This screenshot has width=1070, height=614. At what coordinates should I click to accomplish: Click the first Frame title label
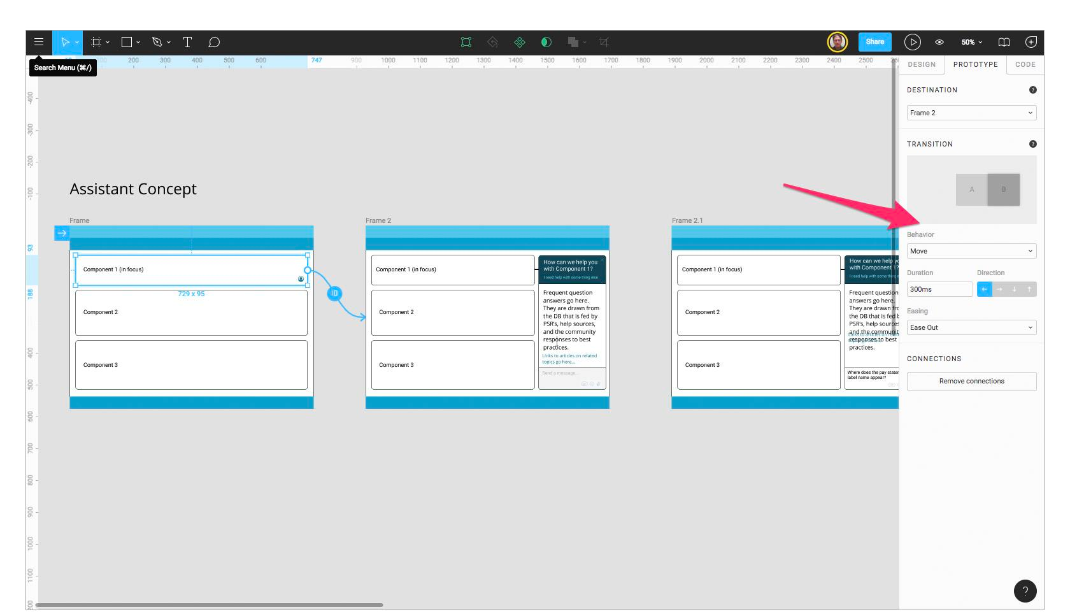(80, 220)
